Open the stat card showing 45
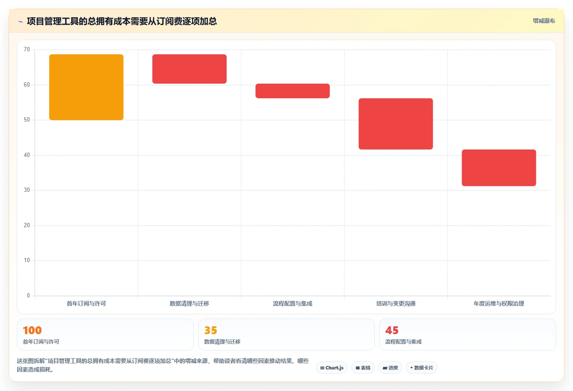The height and width of the screenshot is (391, 573). tap(468, 335)
